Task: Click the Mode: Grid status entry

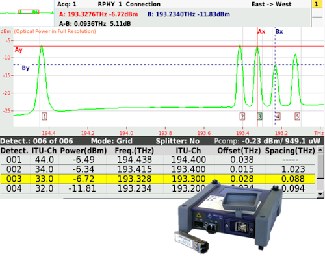Action: click(x=111, y=141)
